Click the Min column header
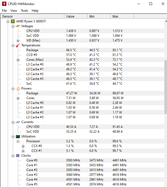Image resolution: width=167 pixels, height=187 pixels. coord(99,16)
